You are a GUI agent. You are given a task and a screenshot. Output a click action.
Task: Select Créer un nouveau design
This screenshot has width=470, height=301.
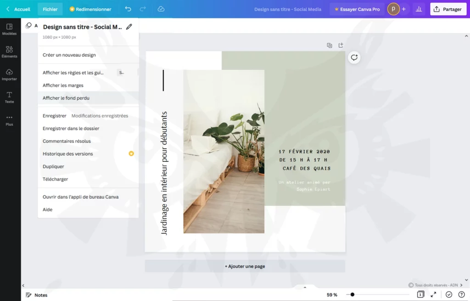88,55
